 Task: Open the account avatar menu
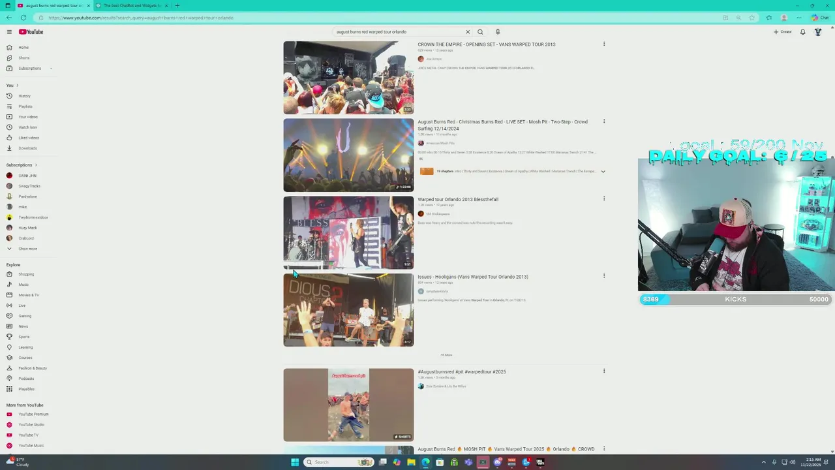tap(818, 32)
